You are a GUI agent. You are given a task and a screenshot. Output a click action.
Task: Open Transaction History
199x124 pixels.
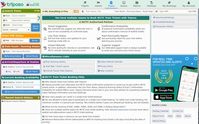(174, 26)
